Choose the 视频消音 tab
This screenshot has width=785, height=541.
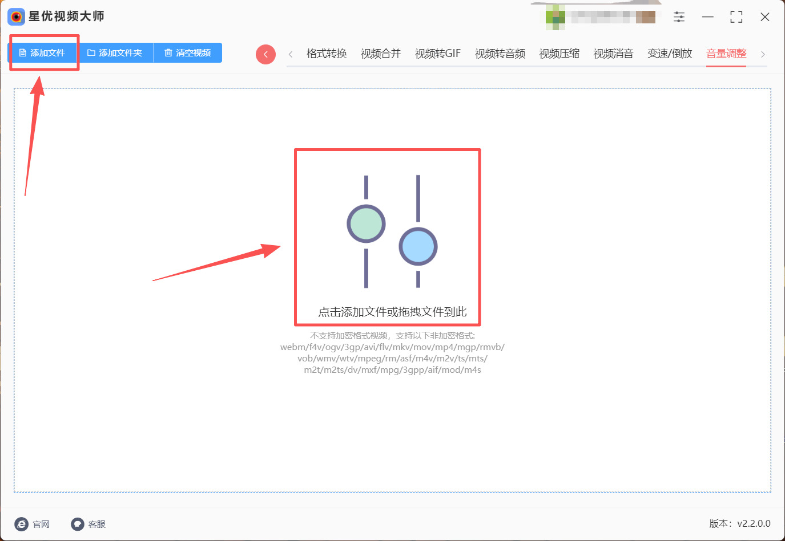pyautogui.click(x=613, y=54)
